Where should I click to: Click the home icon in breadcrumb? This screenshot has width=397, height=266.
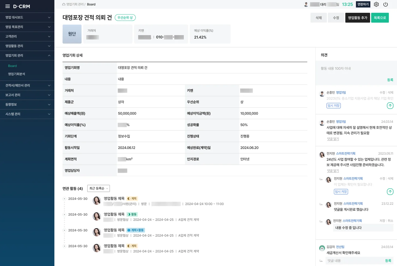(64, 4)
